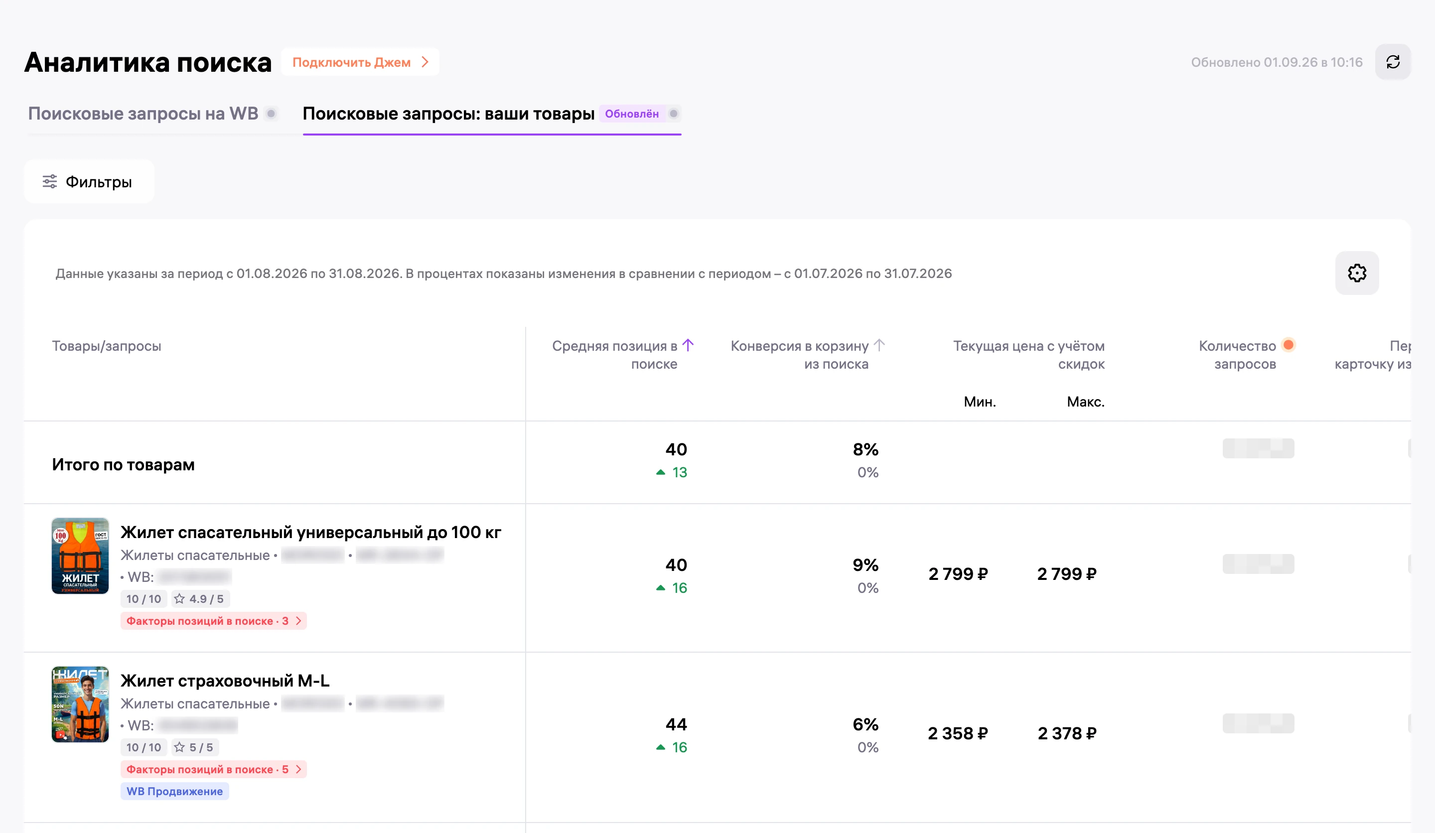Click info dot beside Поисковые запросы на WB
The width and height of the screenshot is (1435, 833).
[271, 113]
